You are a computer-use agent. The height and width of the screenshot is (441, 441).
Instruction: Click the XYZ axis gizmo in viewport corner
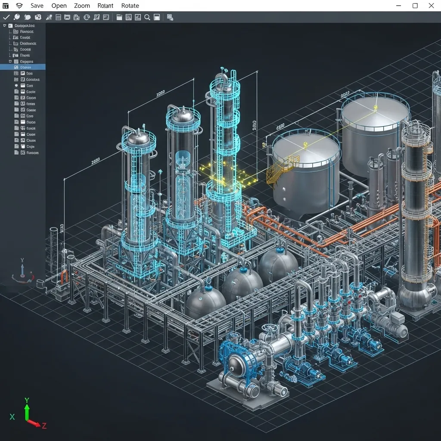tap(28, 414)
